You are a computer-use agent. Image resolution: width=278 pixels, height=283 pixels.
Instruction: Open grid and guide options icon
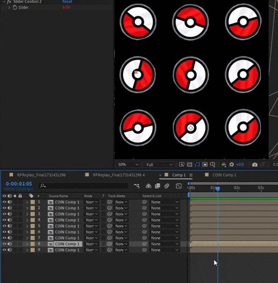pos(213,164)
